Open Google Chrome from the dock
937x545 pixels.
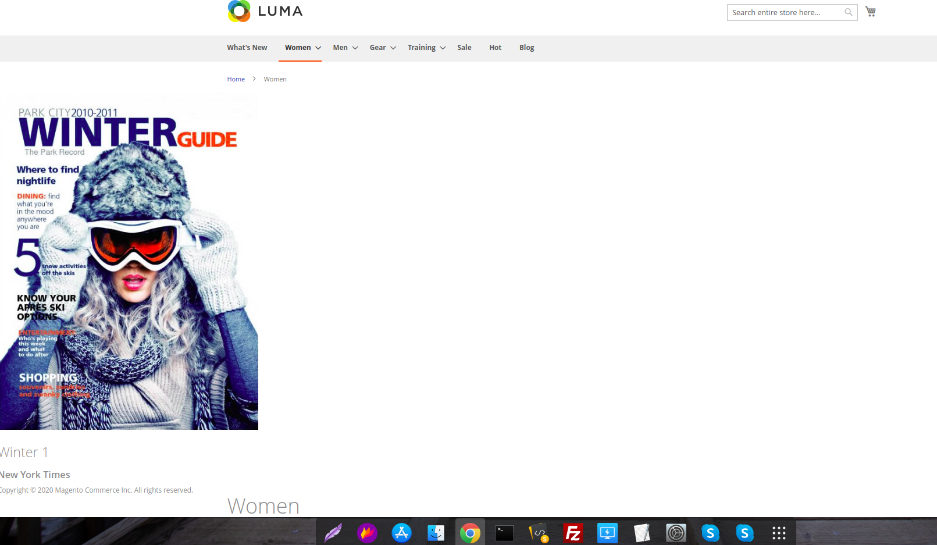(470, 533)
